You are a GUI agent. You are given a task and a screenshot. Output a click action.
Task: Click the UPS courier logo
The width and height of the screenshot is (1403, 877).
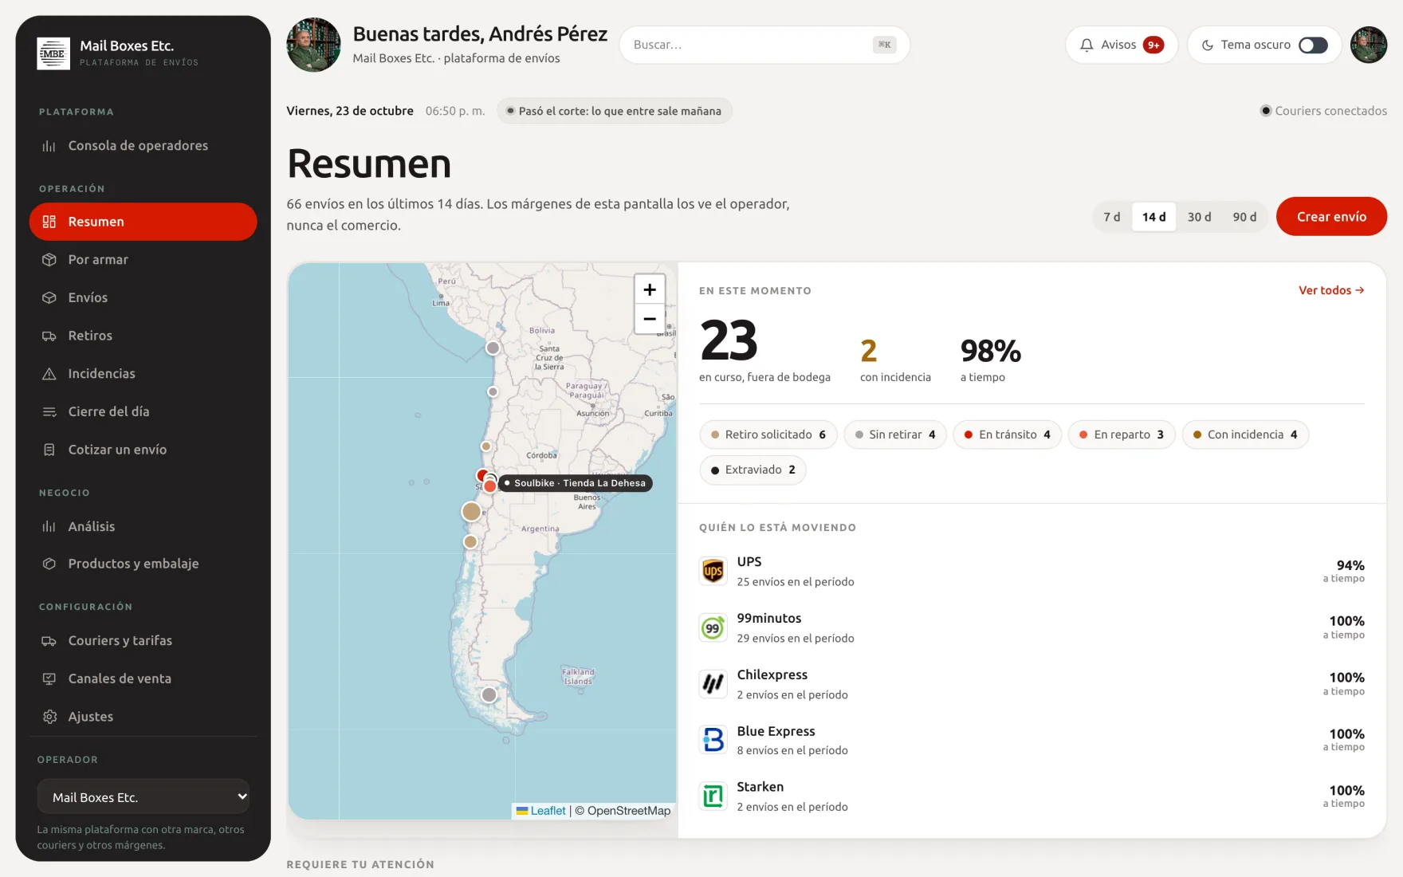[x=713, y=571]
